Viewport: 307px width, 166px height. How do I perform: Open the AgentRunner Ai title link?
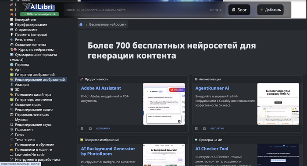[x=212, y=88]
